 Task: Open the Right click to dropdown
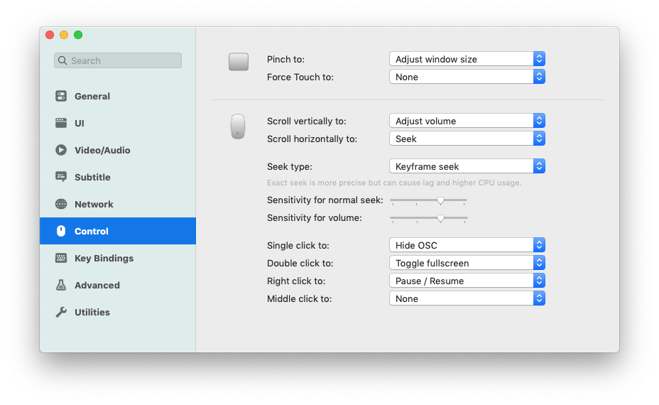[x=467, y=281]
